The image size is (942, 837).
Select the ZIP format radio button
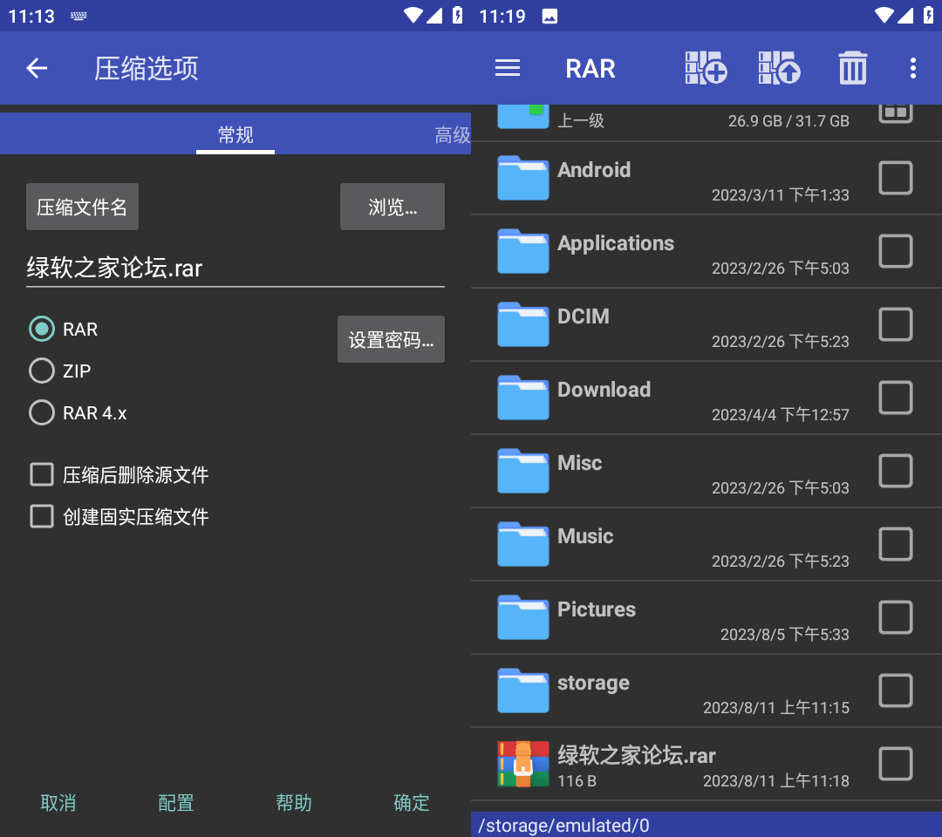pos(42,371)
